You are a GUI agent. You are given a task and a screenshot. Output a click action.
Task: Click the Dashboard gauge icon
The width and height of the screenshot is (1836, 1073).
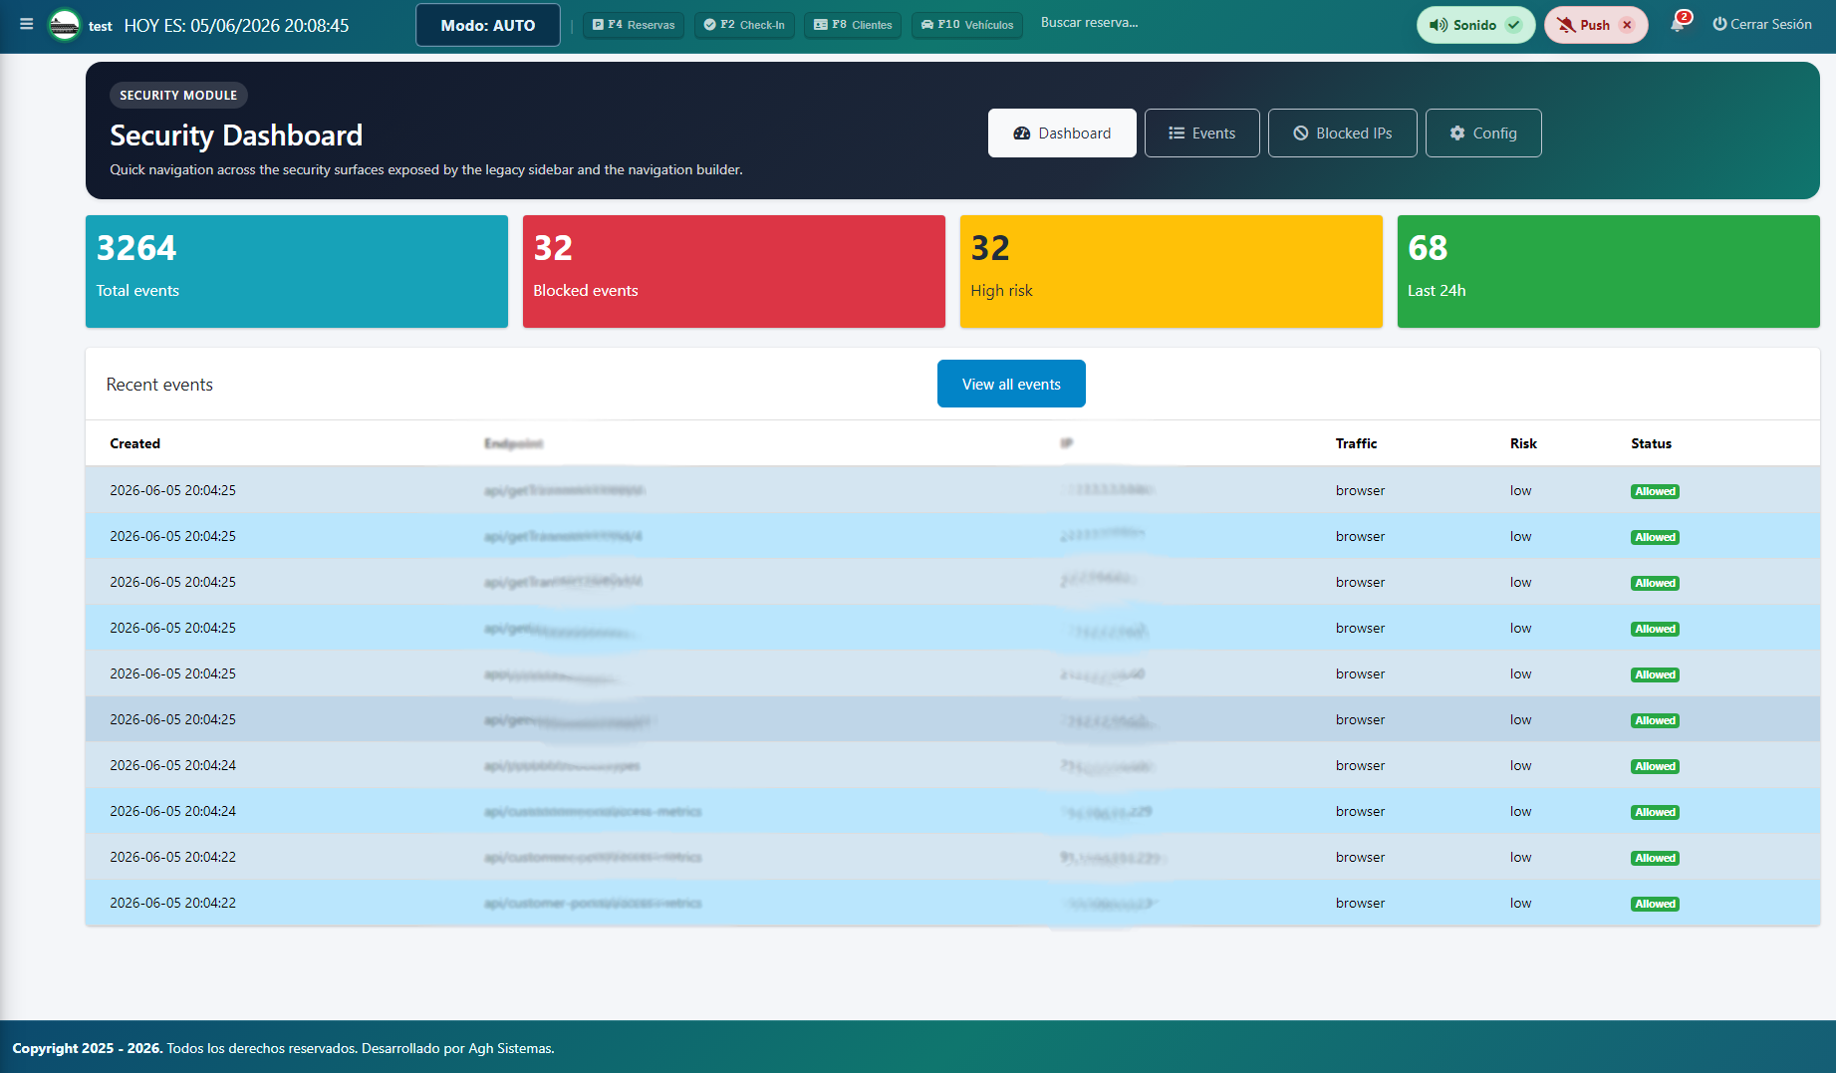click(1022, 134)
